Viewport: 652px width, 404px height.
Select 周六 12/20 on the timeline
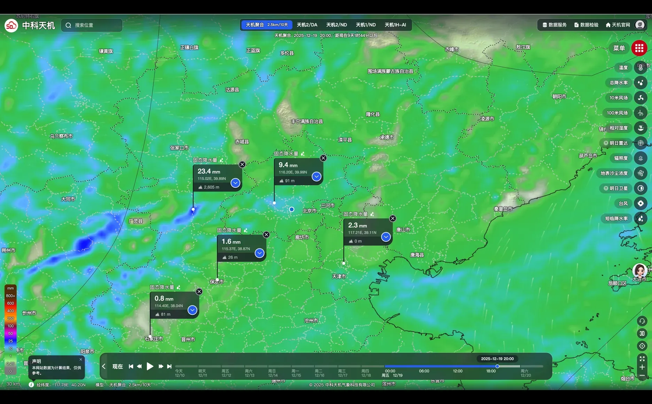526,373
